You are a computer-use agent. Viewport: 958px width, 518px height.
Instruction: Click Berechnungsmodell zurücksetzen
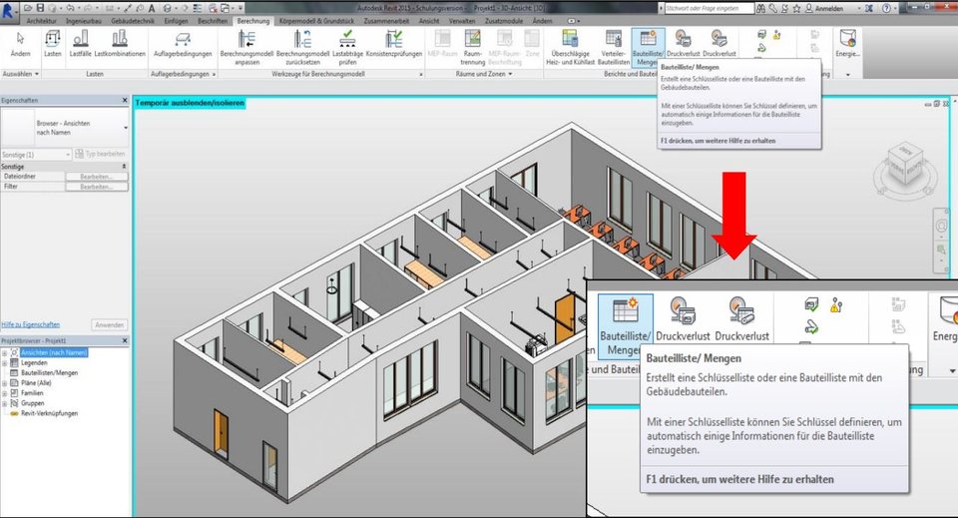pyautogui.click(x=302, y=48)
